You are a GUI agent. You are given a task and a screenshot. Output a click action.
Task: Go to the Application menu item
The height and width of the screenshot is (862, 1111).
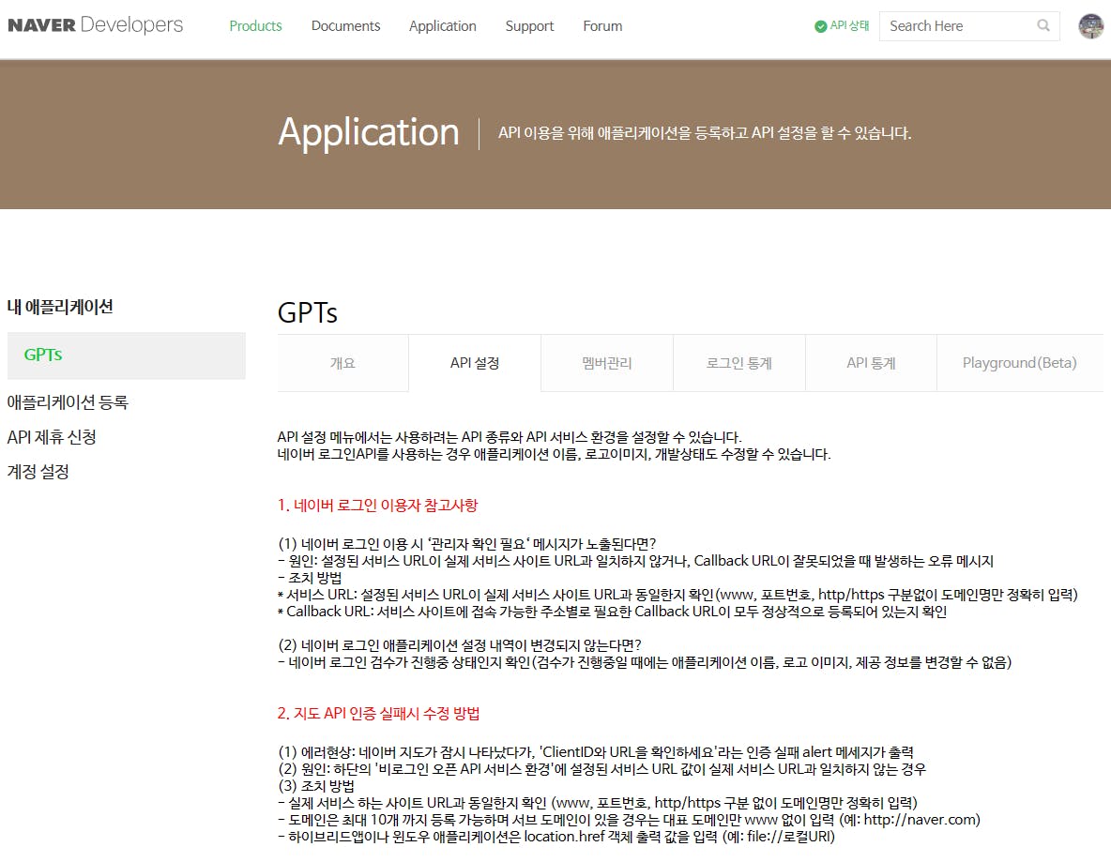443,26
